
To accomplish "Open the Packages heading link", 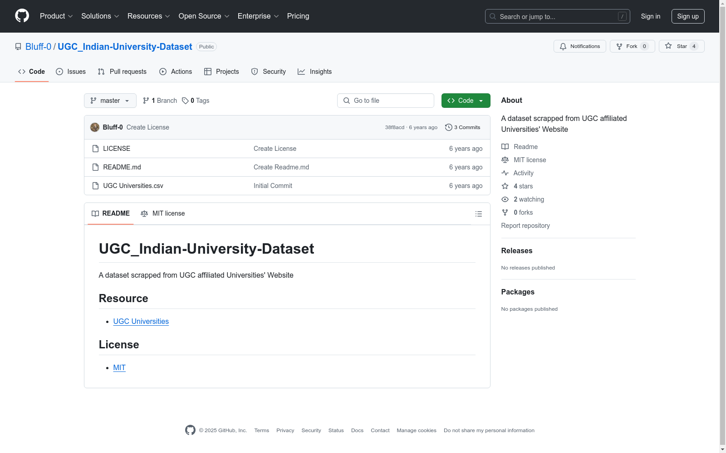I will pyautogui.click(x=518, y=292).
